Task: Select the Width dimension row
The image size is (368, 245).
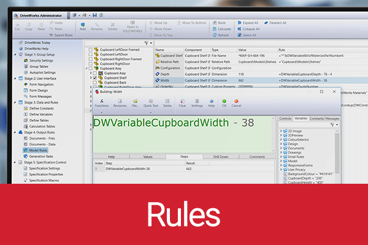Action: tap(261, 80)
